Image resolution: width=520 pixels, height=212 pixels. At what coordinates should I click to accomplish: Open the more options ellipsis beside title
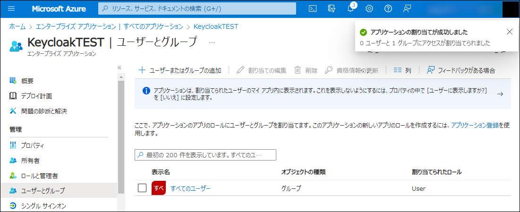point(212,42)
